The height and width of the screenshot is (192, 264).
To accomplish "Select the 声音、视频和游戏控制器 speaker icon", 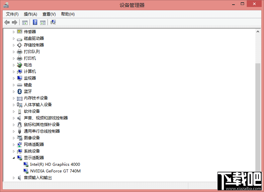I will 19,118.
